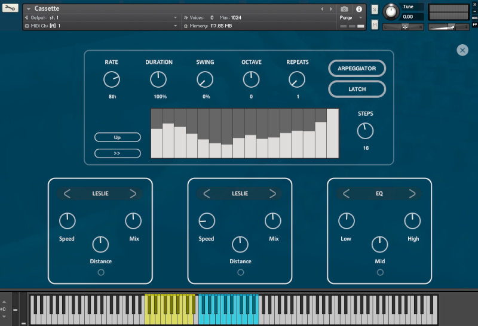Open the arpeggiator Up direction menu
This screenshot has height=326, width=478.
point(117,137)
